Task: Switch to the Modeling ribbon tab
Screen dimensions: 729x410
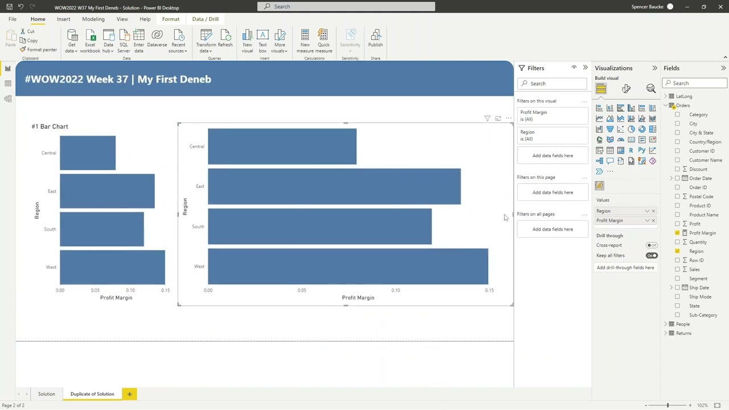Action: click(x=93, y=19)
